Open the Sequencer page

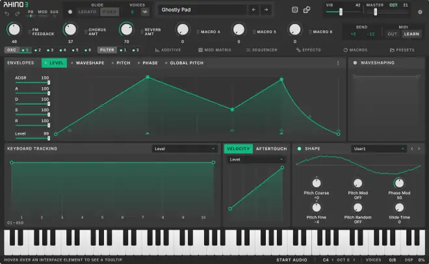coord(261,50)
